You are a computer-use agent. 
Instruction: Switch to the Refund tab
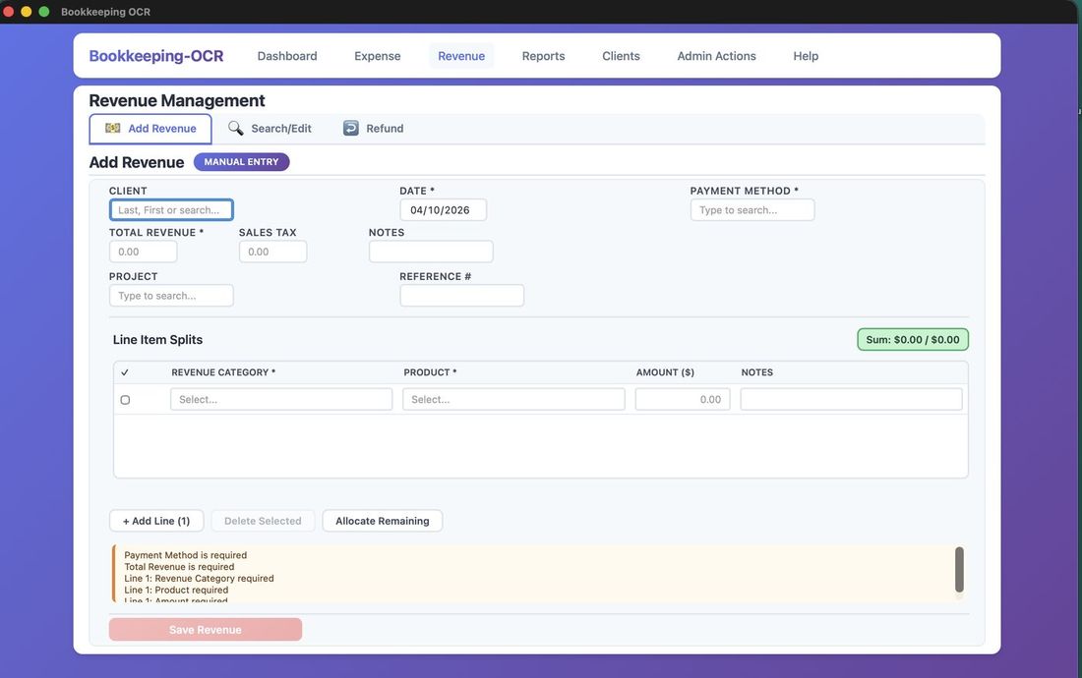[x=385, y=128]
